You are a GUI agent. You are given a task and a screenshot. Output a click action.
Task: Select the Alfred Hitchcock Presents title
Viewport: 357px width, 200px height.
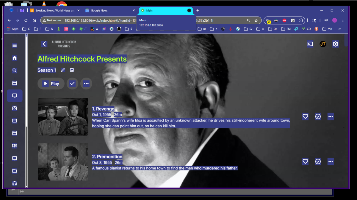pyautogui.click(x=82, y=59)
